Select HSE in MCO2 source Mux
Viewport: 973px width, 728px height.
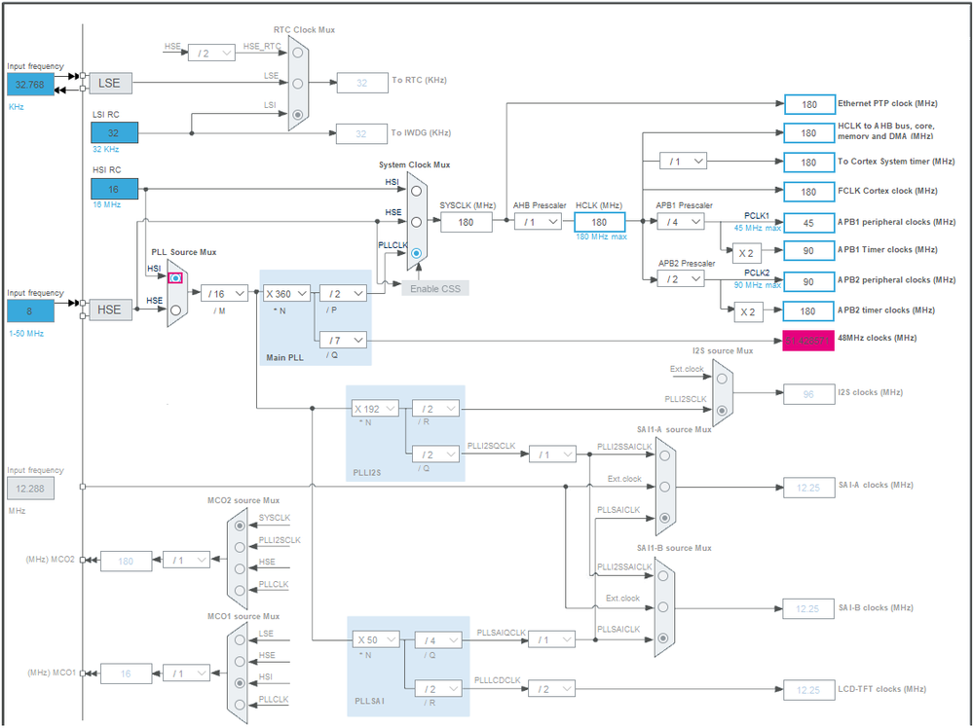pos(240,569)
